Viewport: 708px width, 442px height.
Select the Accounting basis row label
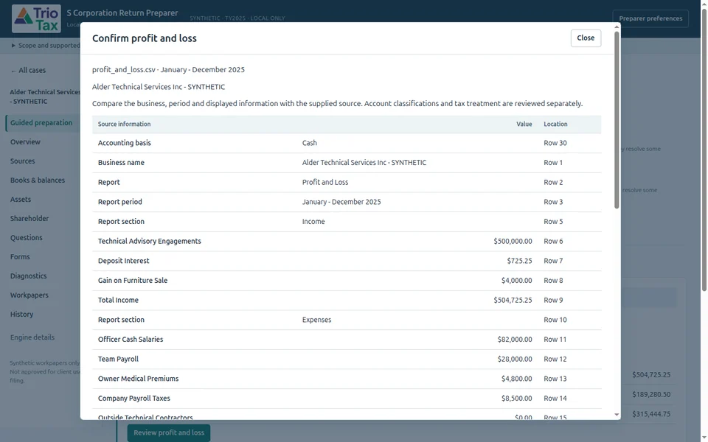click(x=125, y=143)
